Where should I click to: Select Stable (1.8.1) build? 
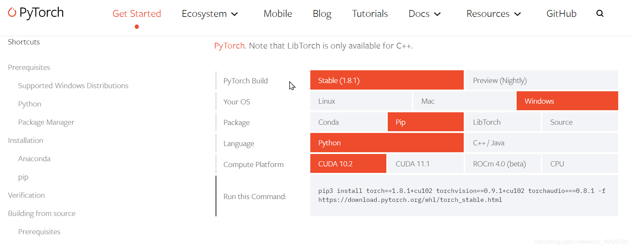[x=387, y=80]
